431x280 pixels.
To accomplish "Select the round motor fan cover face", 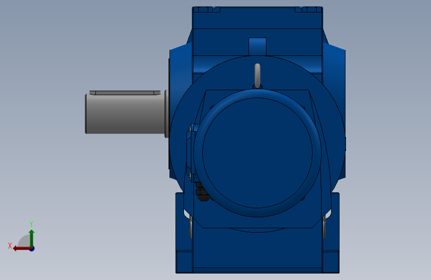I will coord(258,152).
